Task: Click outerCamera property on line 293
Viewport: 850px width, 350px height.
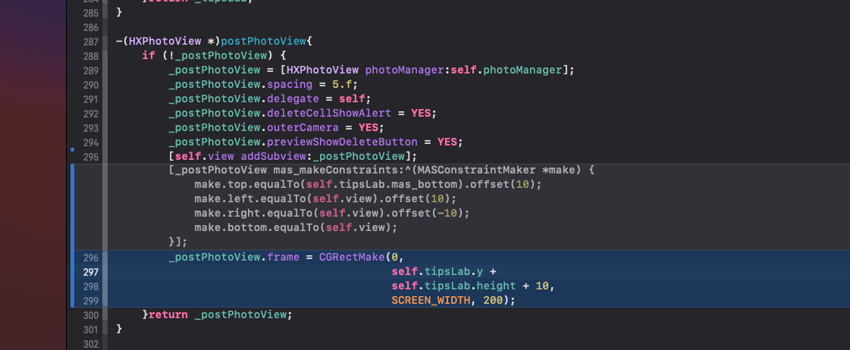Action: 303,128
